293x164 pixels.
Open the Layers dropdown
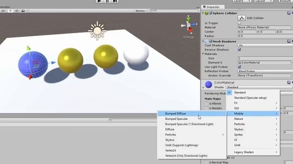pos(242,1)
